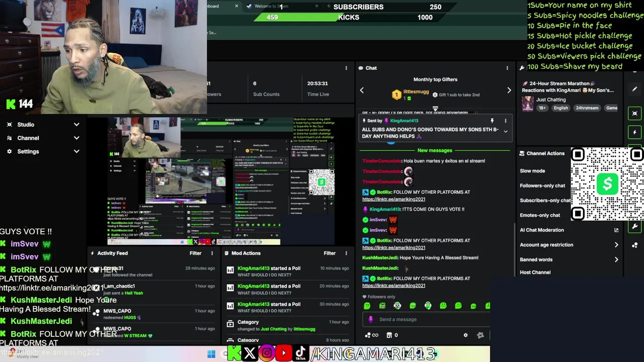Click KingAmari413 name in the pinned message
Screen dimensions: 644x362
coord(404,121)
